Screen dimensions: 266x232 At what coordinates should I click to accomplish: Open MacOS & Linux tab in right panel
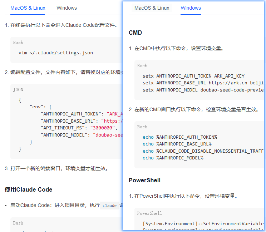[x=152, y=8]
